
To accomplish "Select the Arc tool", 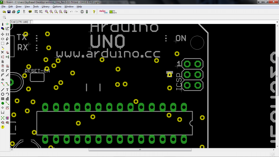I will 7,94.
